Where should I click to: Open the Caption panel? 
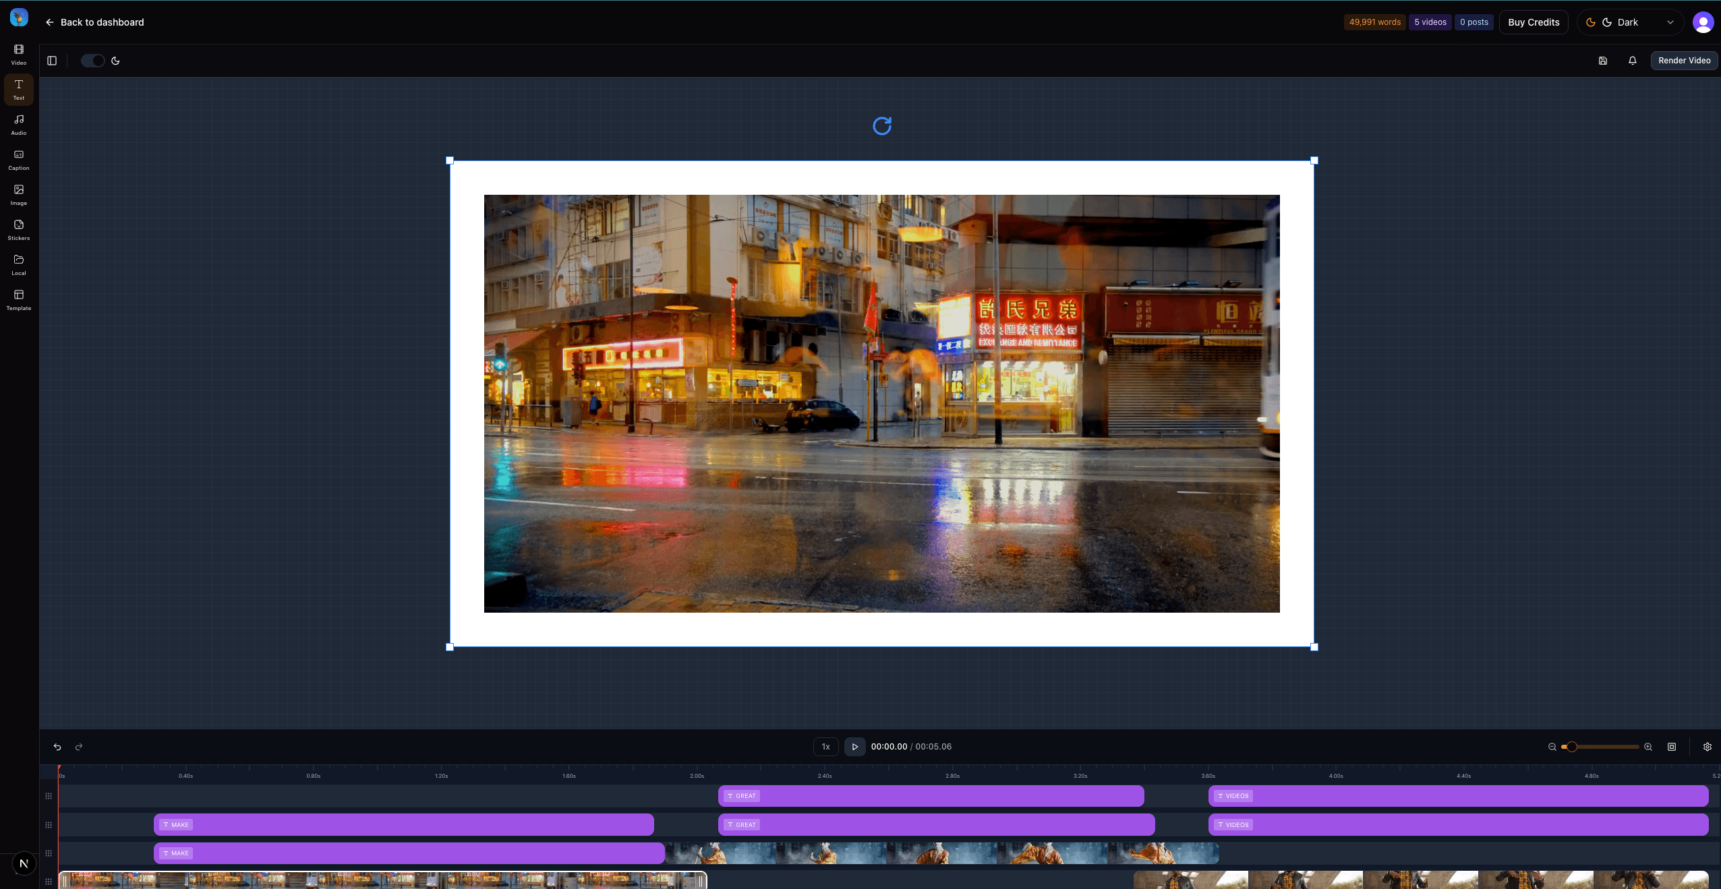pyautogui.click(x=18, y=159)
